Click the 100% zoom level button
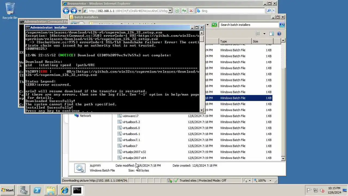The width and height of the screenshot is (348, 196). 260,180
